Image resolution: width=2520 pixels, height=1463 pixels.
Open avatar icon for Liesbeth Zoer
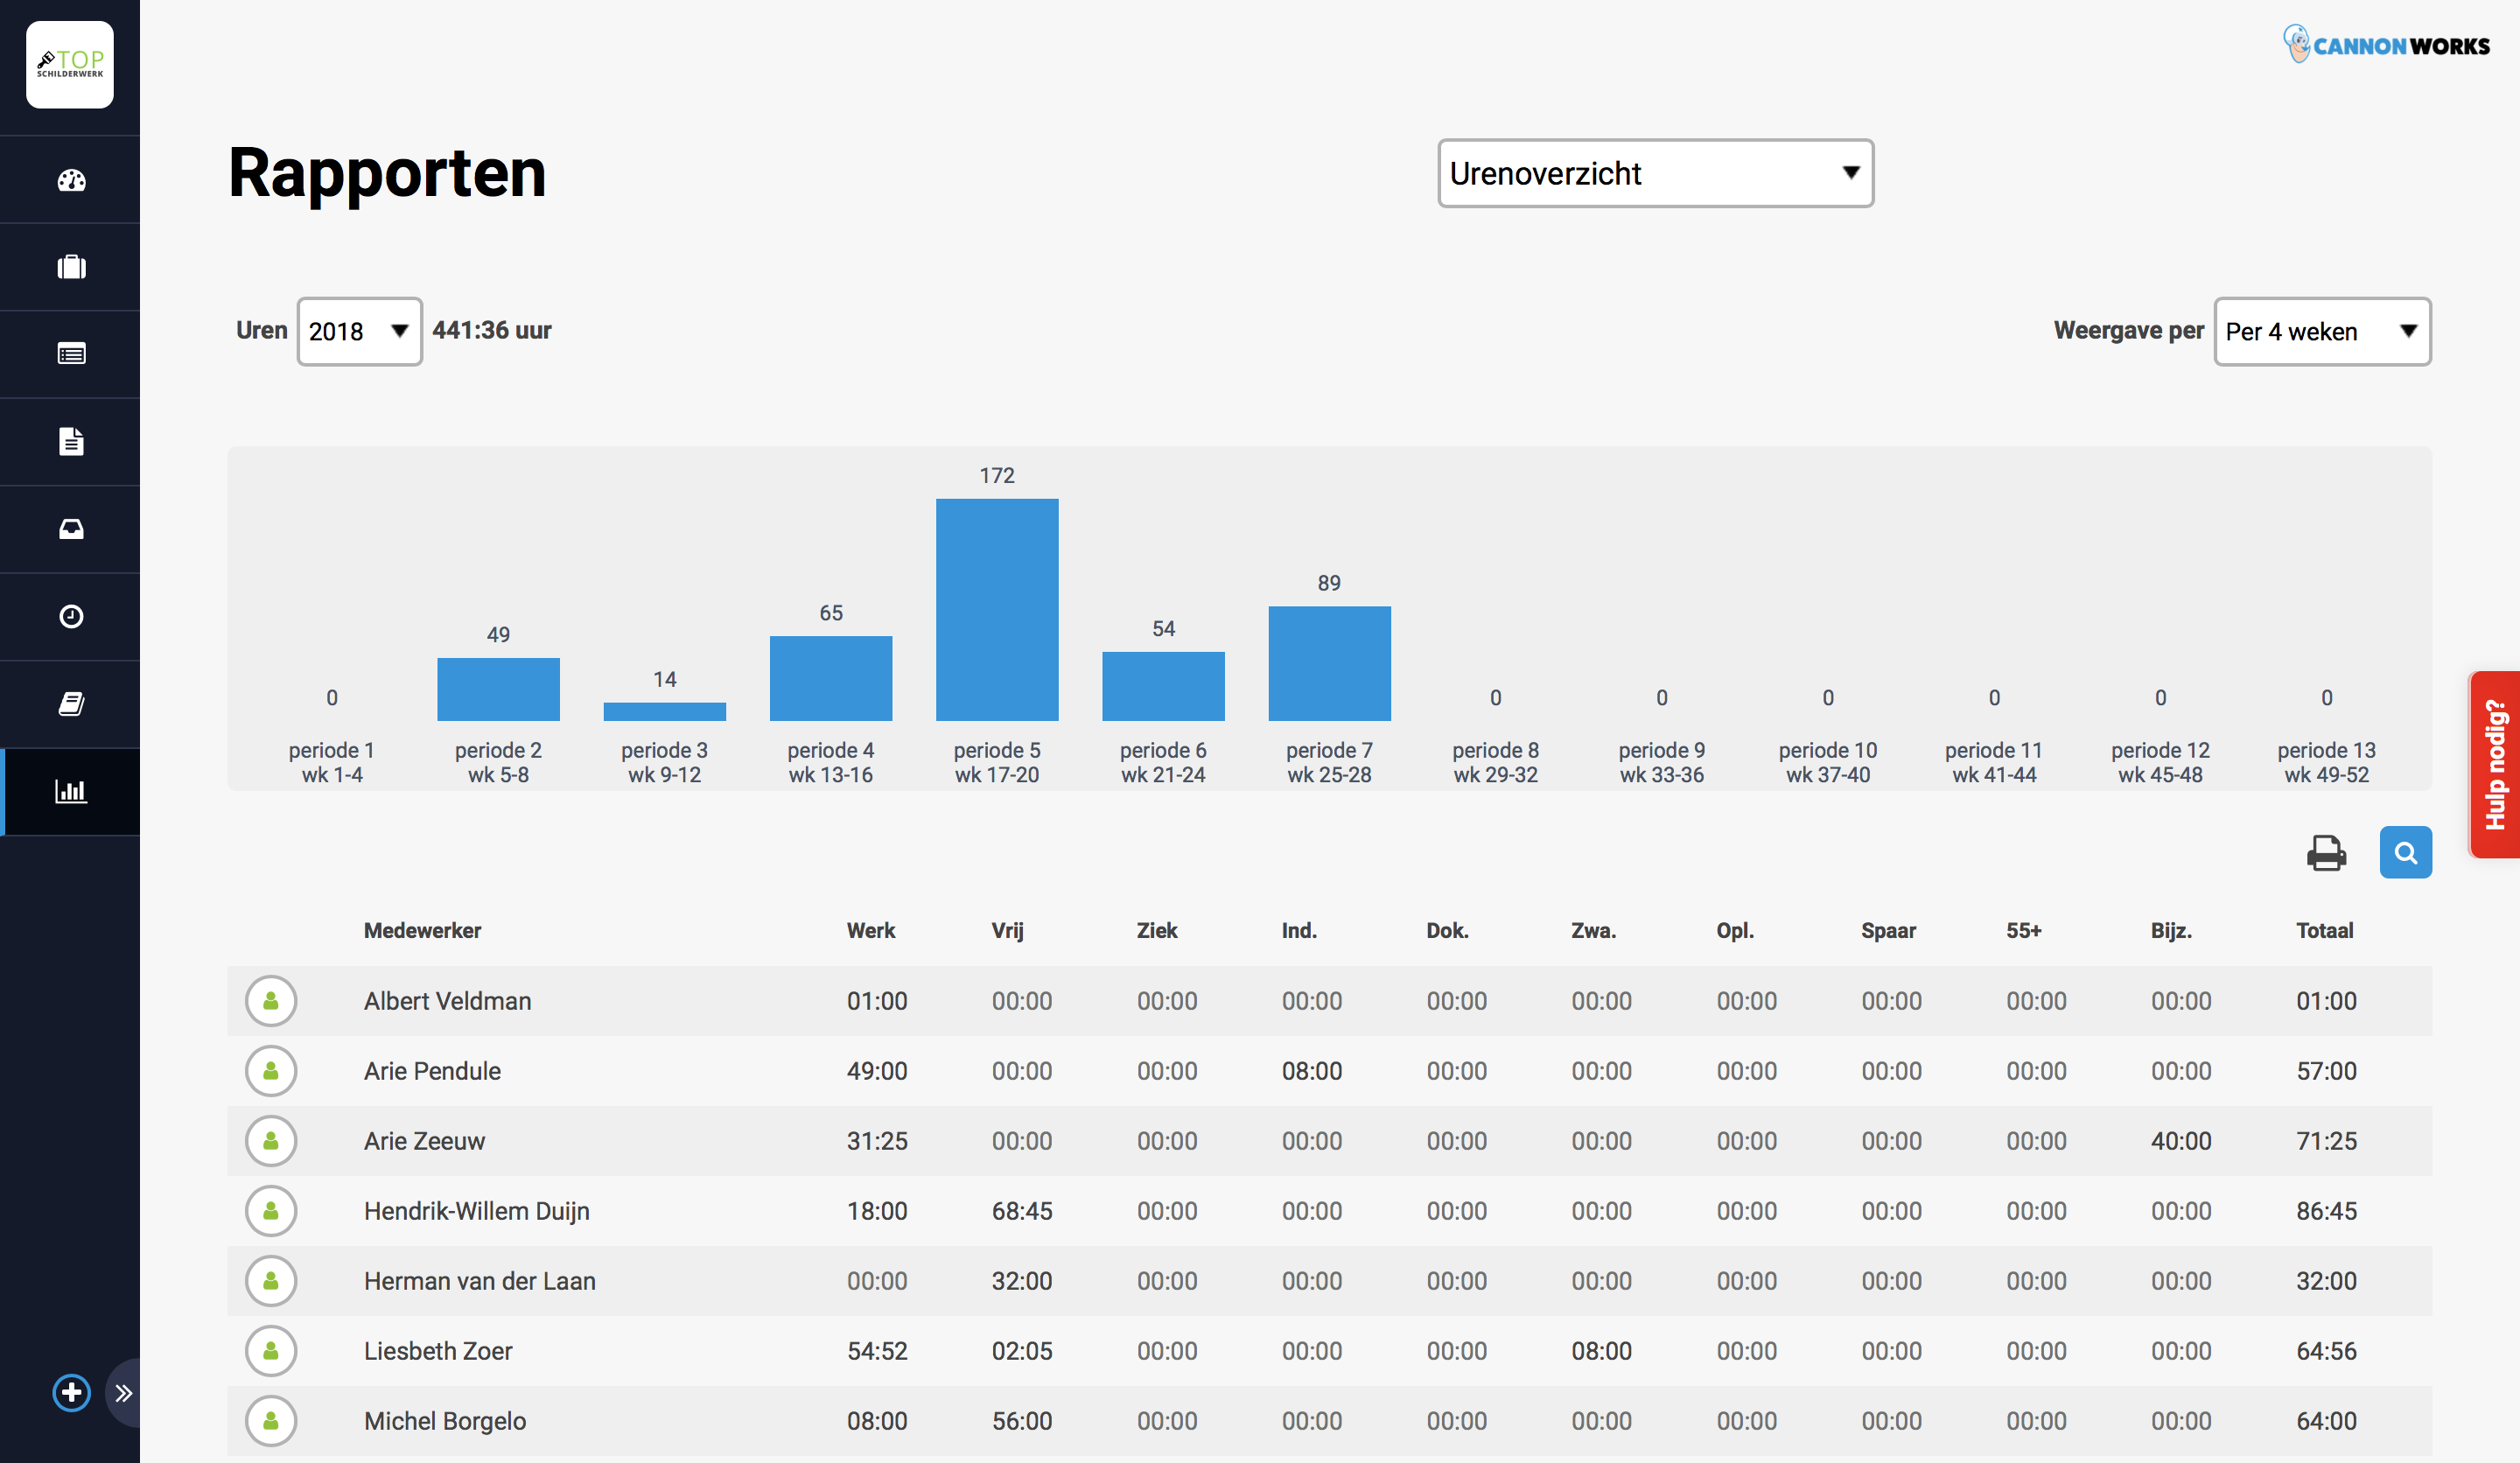pyautogui.click(x=271, y=1351)
